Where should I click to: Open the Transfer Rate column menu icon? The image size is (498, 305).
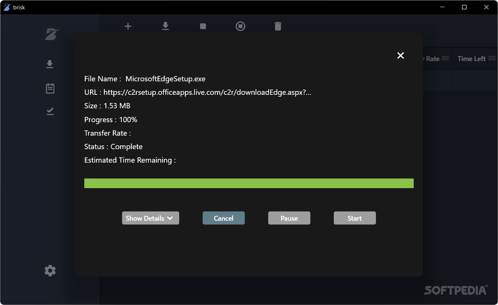[445, 58]
